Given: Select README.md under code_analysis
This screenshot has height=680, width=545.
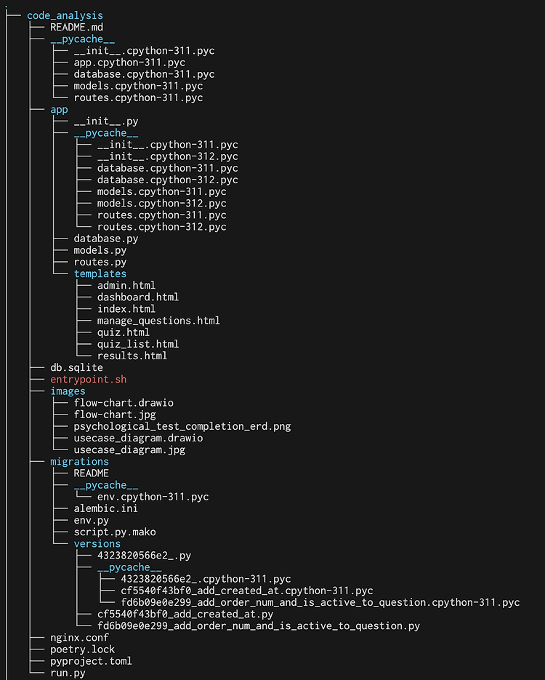Looking at the screenshot, I should 76,27.
